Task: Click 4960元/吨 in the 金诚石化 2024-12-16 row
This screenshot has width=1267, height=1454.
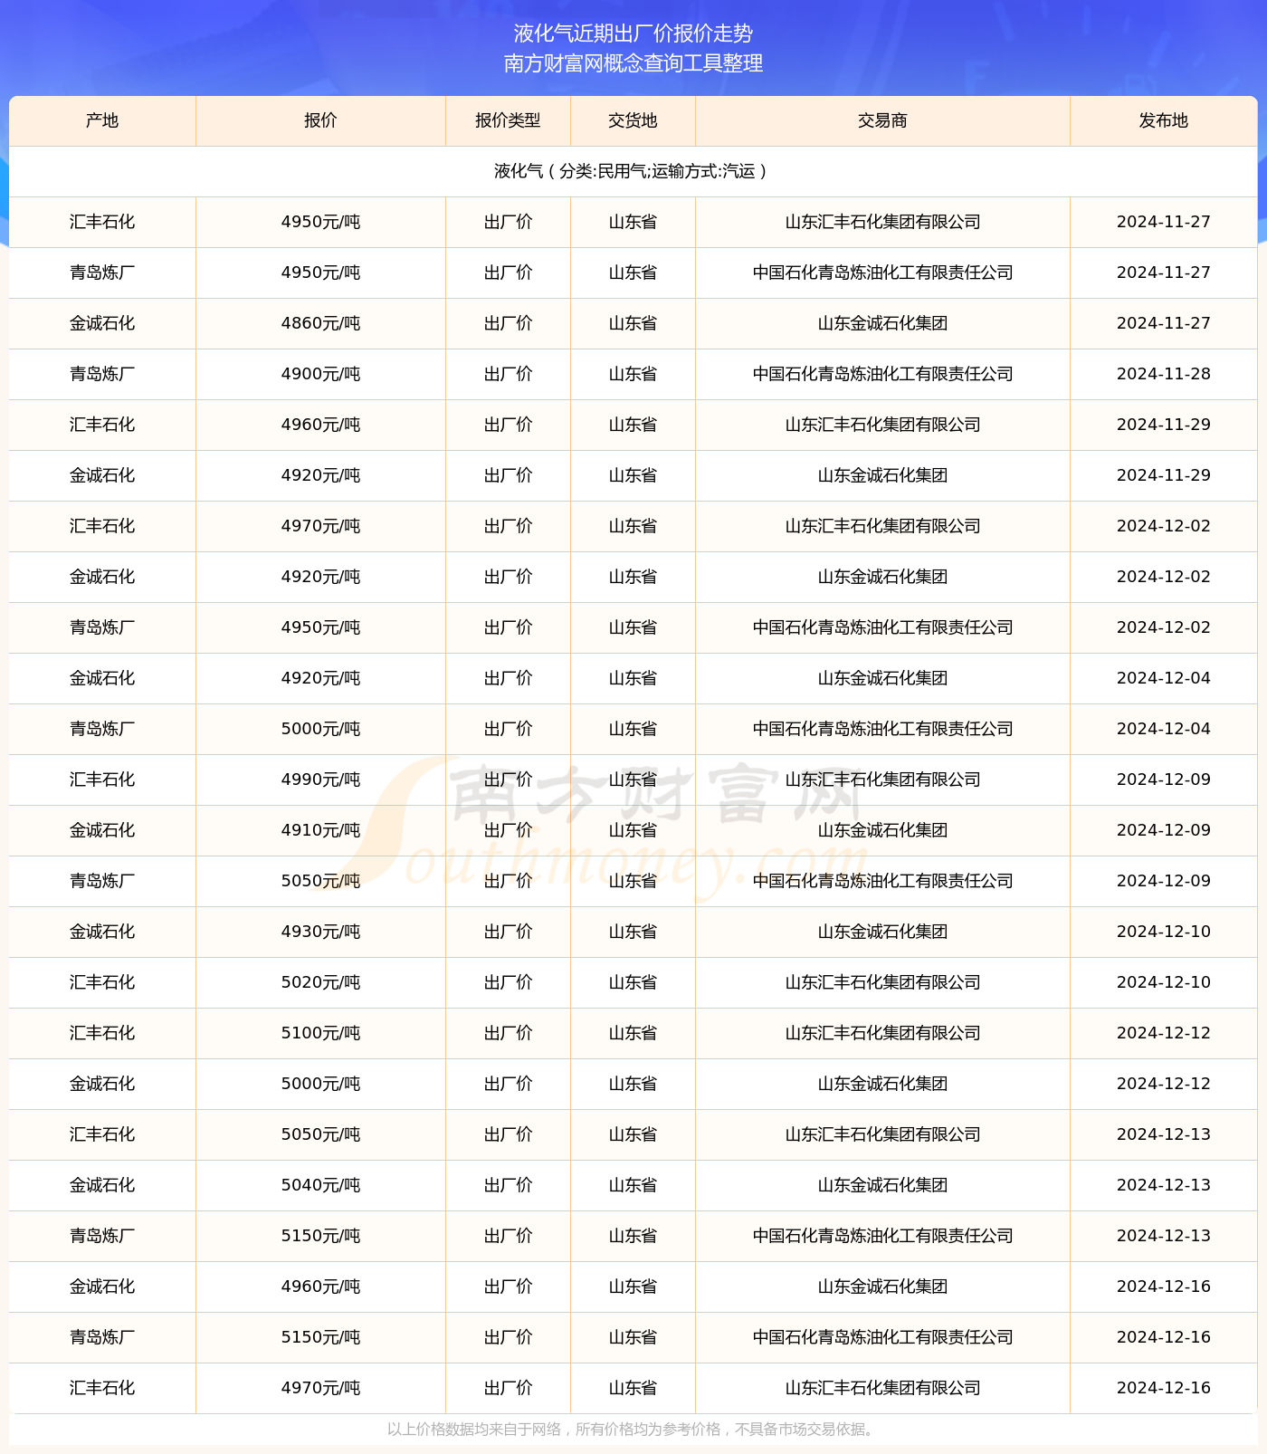Action: (320, 1287)
